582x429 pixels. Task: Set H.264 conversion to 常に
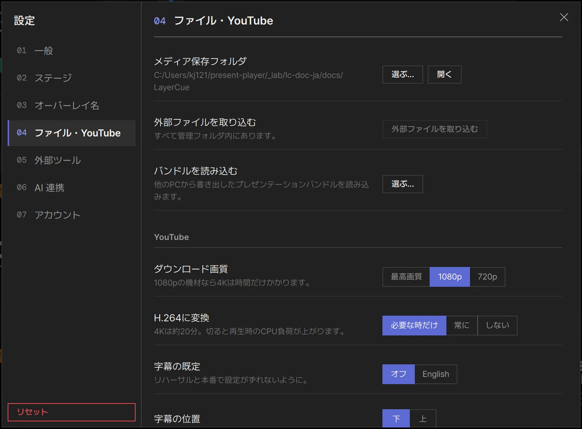(x=462, y=326)
